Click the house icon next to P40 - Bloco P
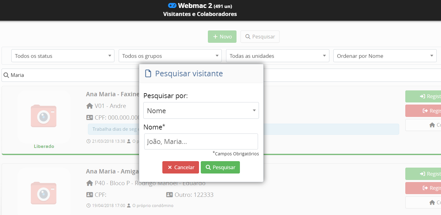Image resolution: width=441 pixels, height=215 pixels. point(89,183)
